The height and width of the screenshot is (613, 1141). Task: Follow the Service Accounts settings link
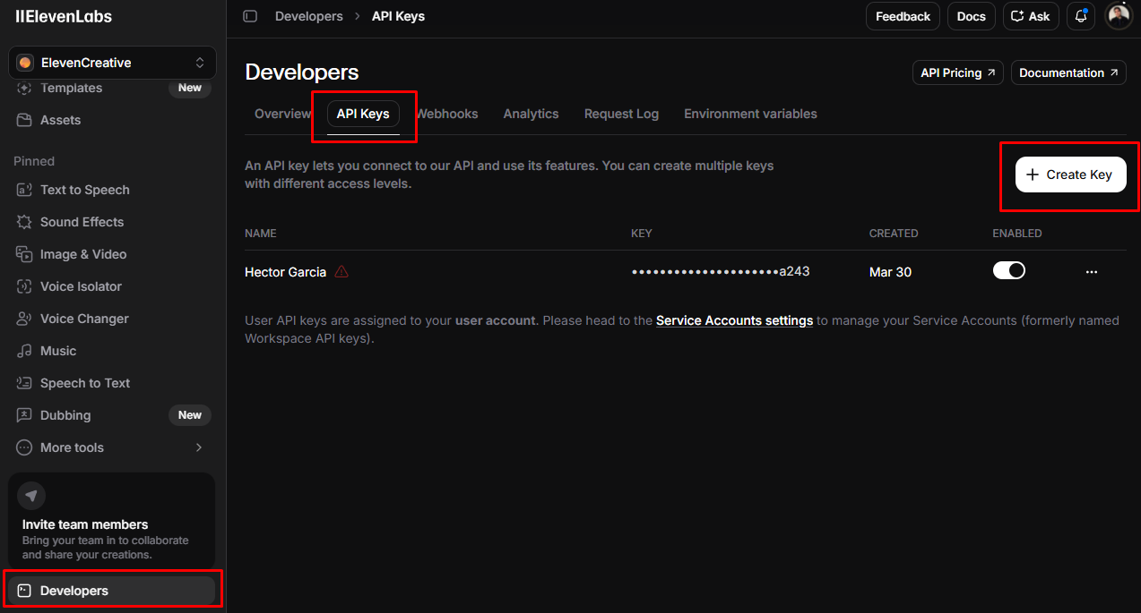[734, 320]
